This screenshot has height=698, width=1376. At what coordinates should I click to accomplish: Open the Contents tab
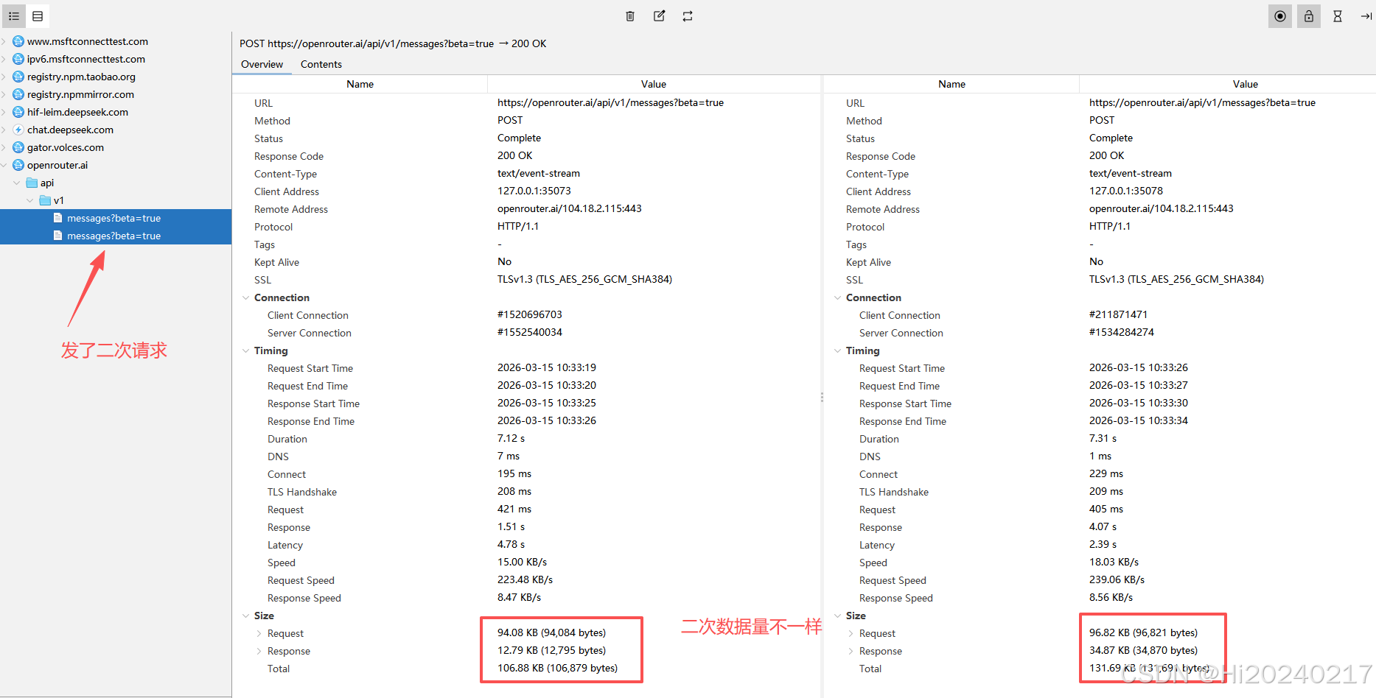[x=321, y=64]
